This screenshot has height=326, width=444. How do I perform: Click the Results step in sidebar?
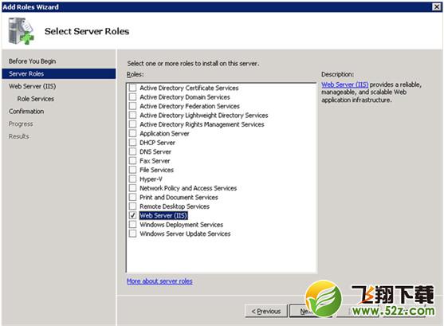tap(19, 136)
